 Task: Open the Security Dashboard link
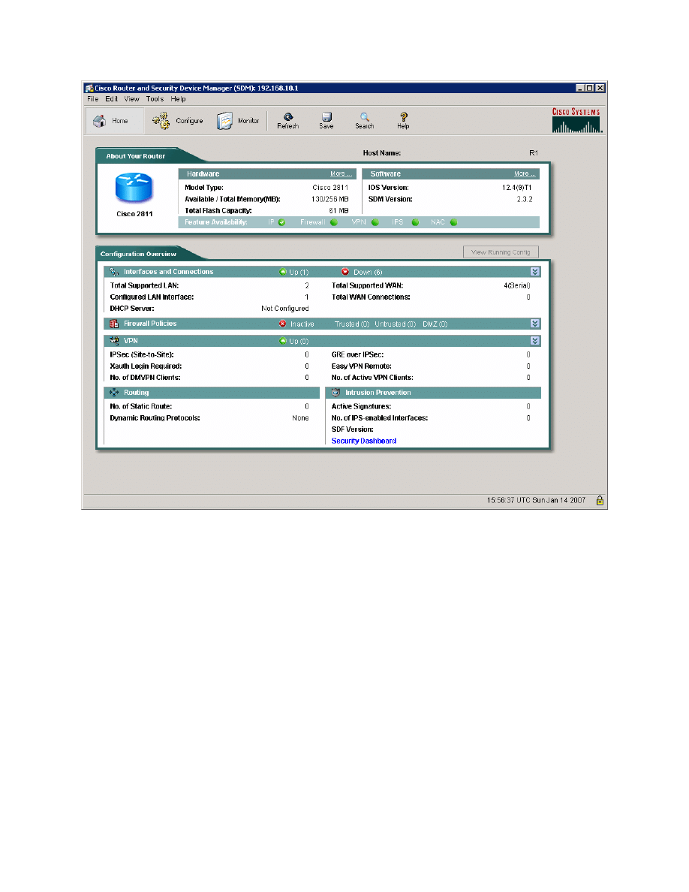(x=364, y=441)
